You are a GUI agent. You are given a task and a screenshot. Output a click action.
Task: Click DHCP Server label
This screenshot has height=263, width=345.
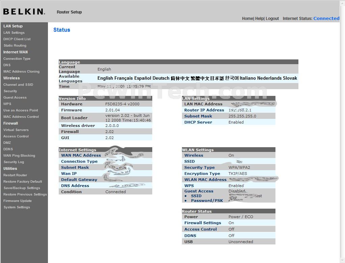point(198,122)
